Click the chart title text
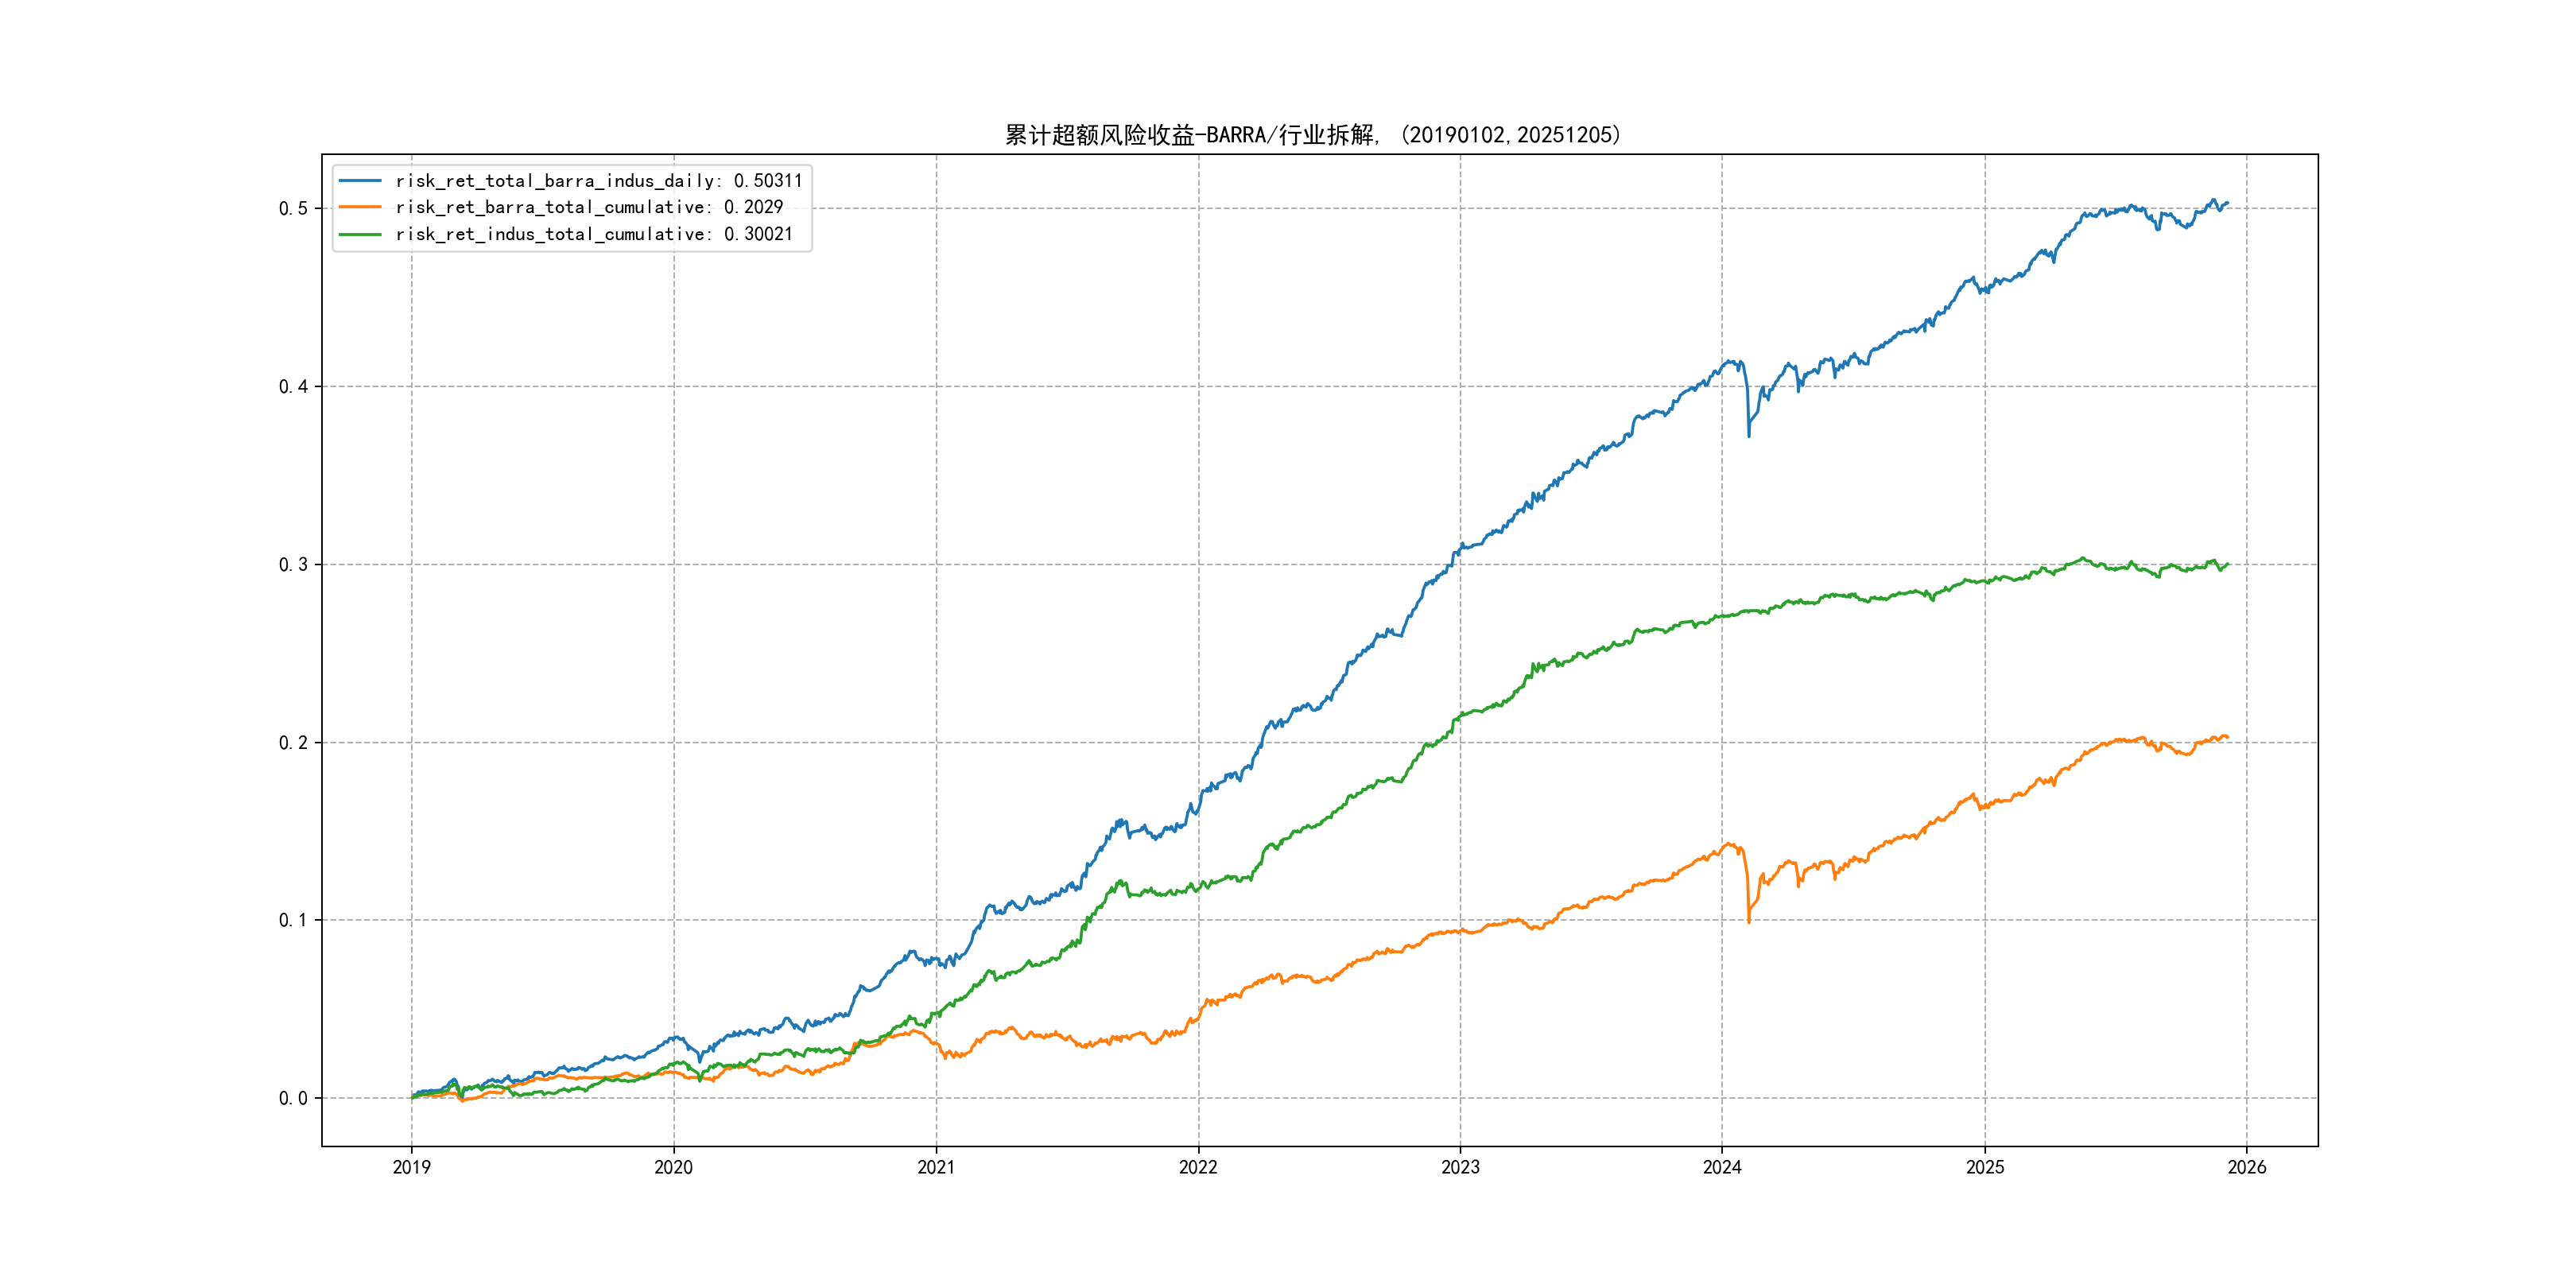The height and width of the screenshot is (1288, 2576). pos(1312,135)
